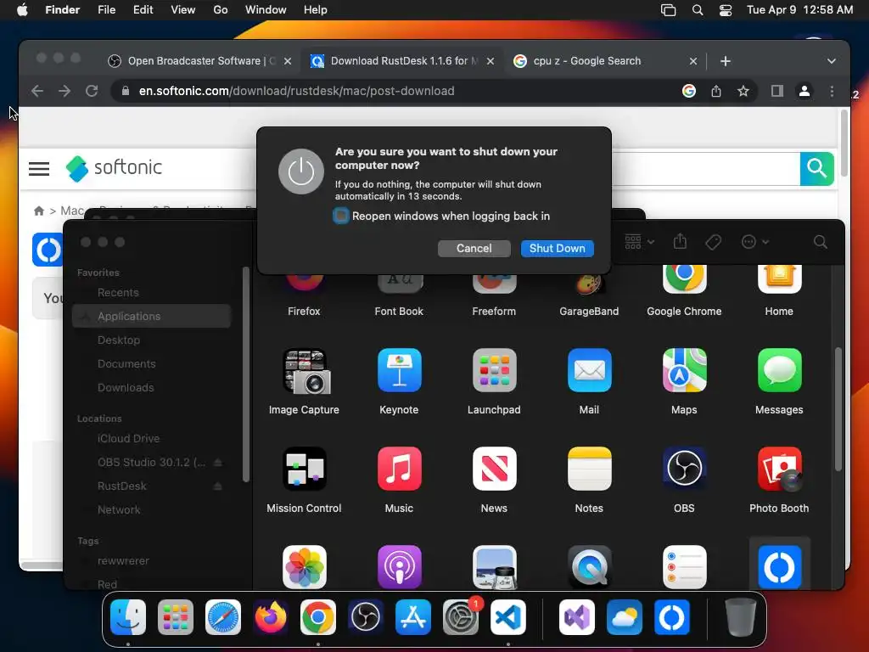Eject RustDesk volume in sidebar
869x652 pixels.
point(218,486)
